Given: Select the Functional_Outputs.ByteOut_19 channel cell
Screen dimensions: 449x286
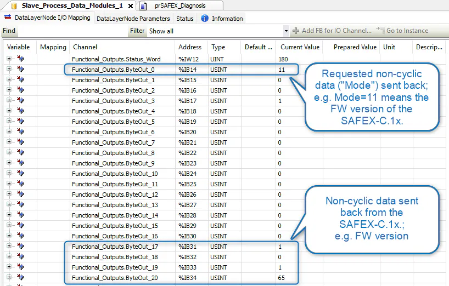Looking at the screenshot, I should (x=115, y=267).
